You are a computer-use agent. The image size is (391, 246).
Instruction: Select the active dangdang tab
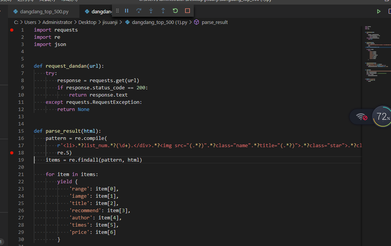[x=98, y=11]
